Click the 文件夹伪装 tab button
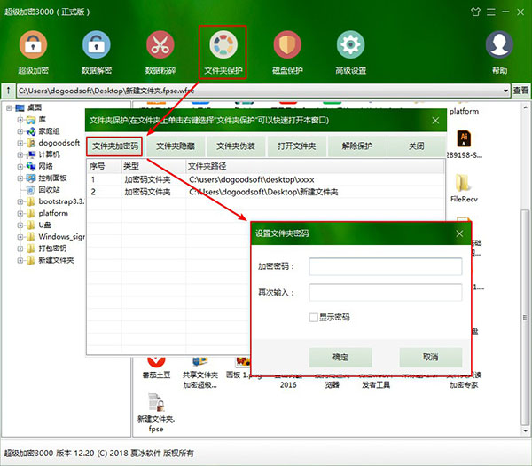 236,146
